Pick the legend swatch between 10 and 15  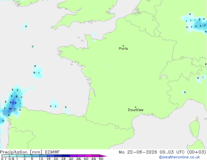coord(43,156)
